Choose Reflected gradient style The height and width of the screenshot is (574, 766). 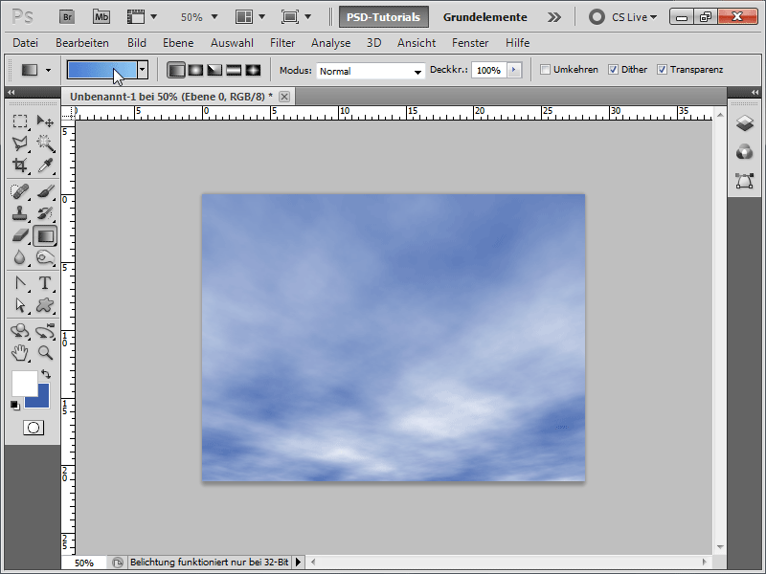pos(234,70)
